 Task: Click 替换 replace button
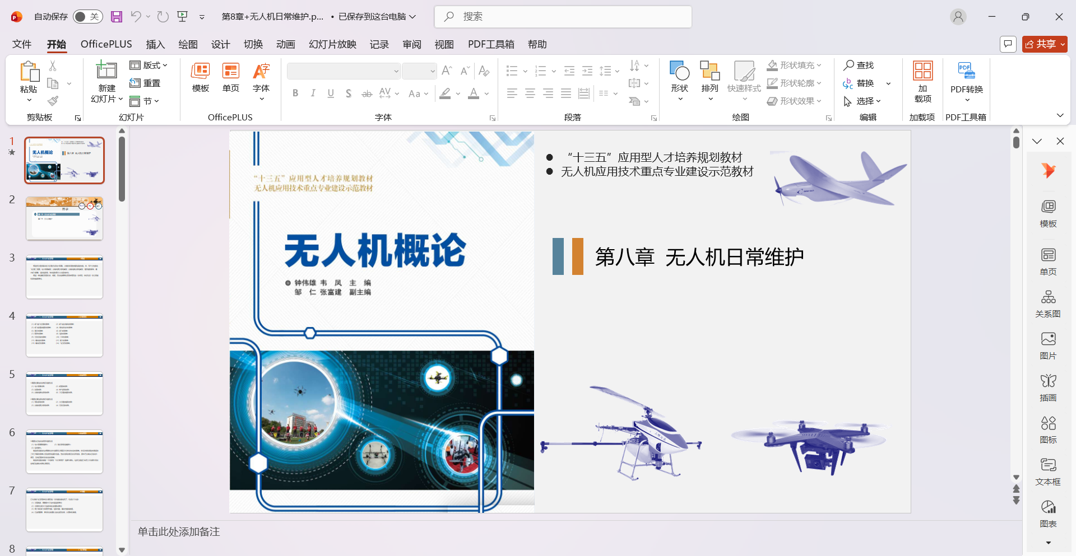(x=859, y=83)
